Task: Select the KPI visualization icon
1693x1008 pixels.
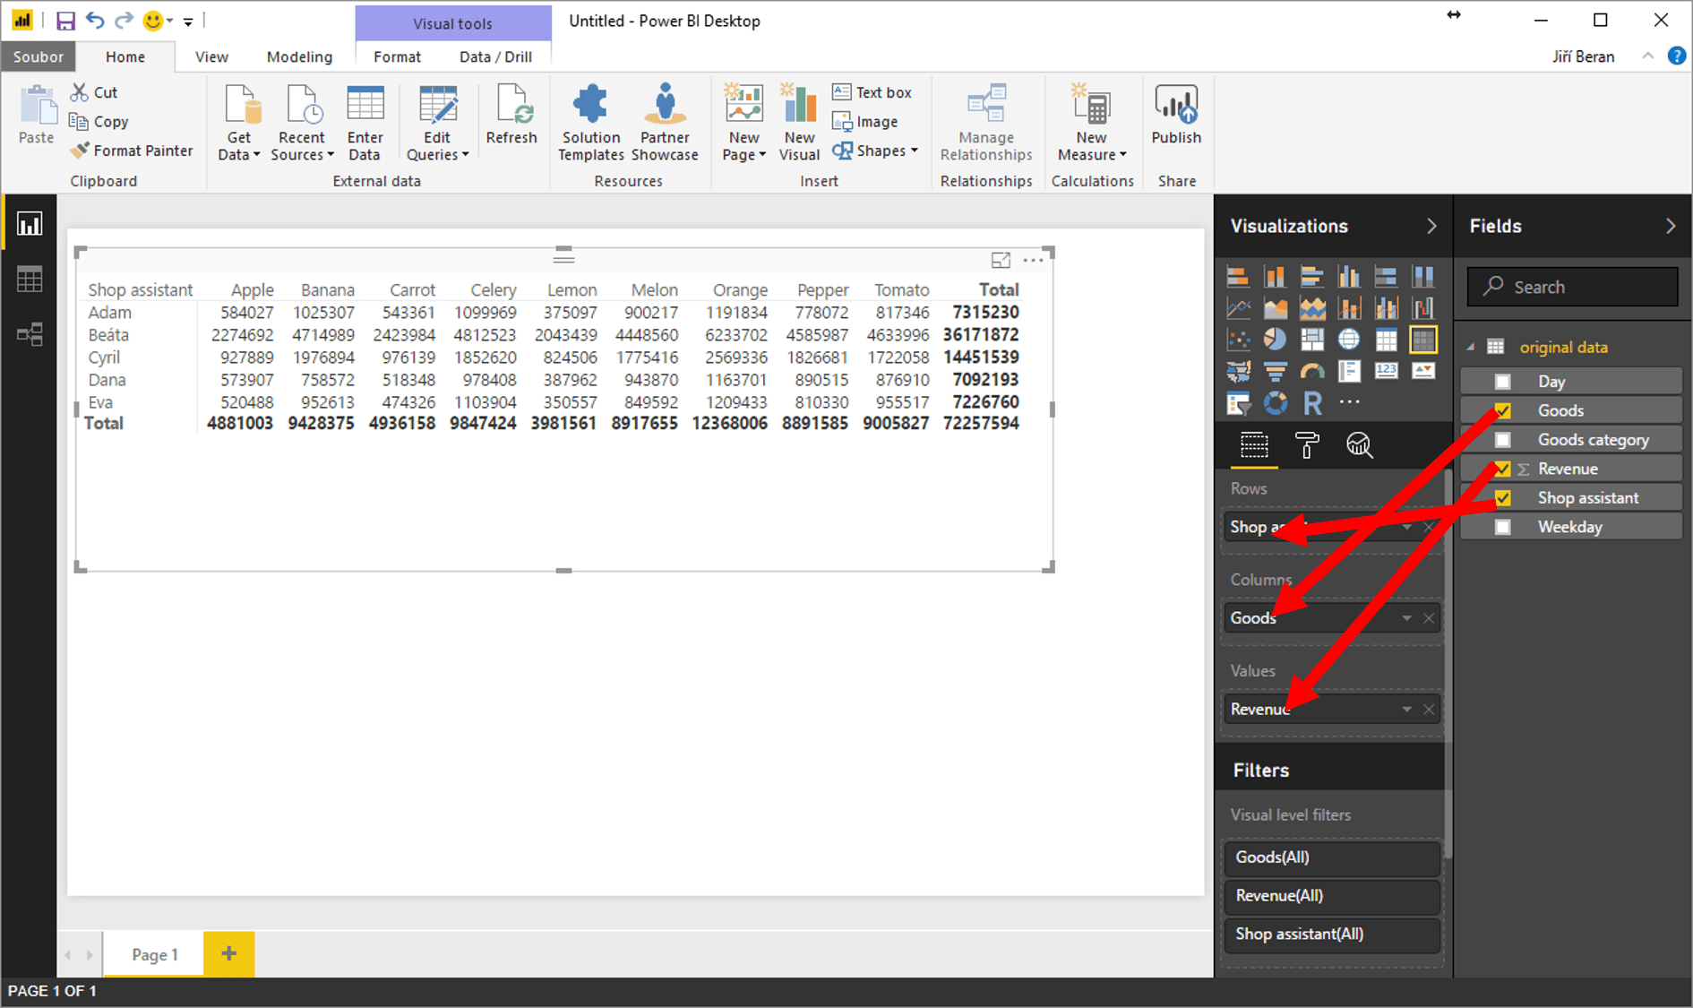Action: tap(1422, 372)
